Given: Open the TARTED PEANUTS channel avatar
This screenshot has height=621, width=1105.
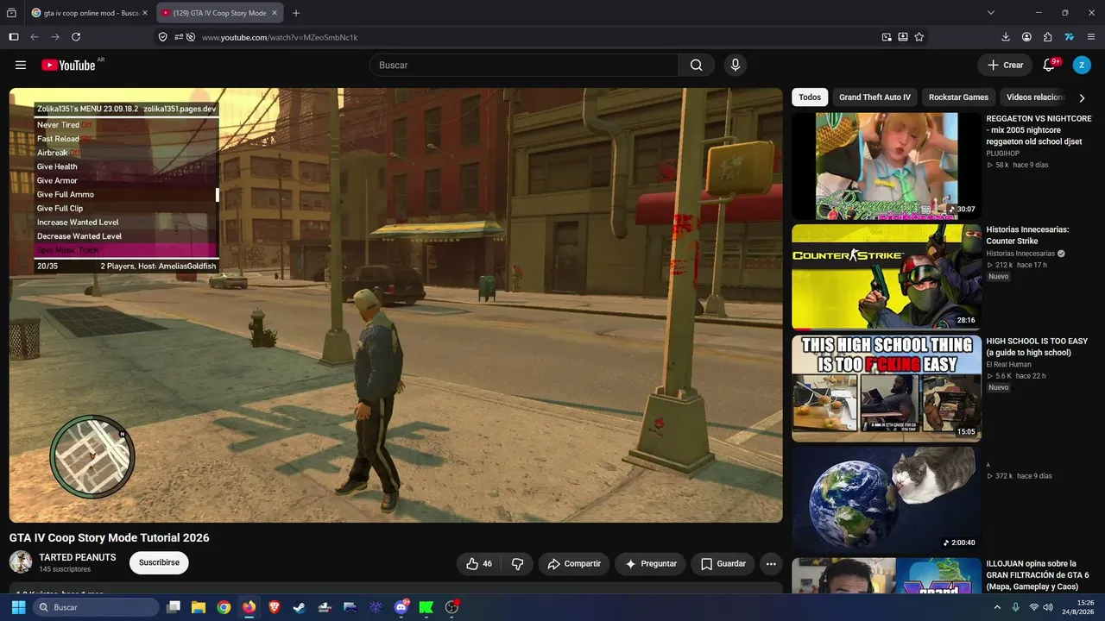Looking at the screenshot, I should point(21,562).
